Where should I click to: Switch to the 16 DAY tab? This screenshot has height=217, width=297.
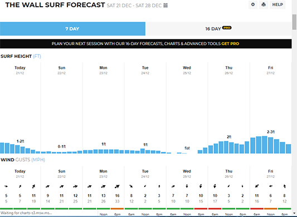[x=218, y=29]
